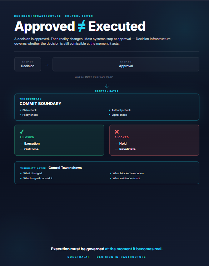This screenshot has height=266, width=209.
Task: Click the cyan not-equal sign in the headline
Action: tap(81, 26)
